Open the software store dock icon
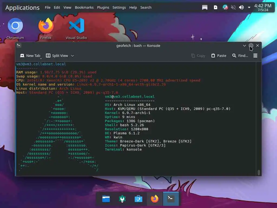The width and height of the screenshot is (277, 208). (x=138, y=199)
